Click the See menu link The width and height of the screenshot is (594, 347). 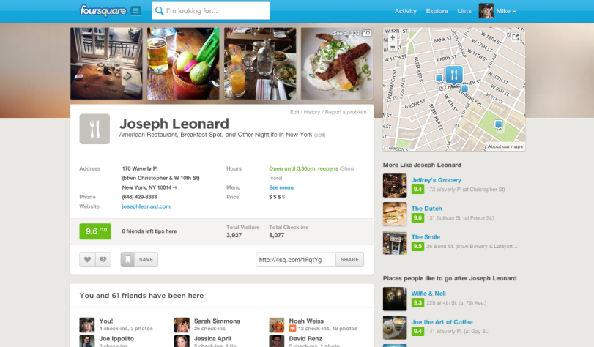point(281,187)
